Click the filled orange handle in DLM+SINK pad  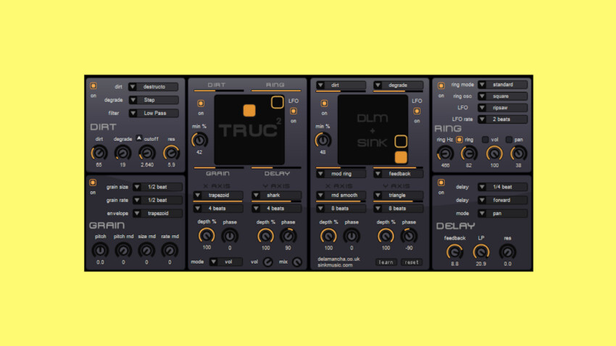tap(400, 157)
